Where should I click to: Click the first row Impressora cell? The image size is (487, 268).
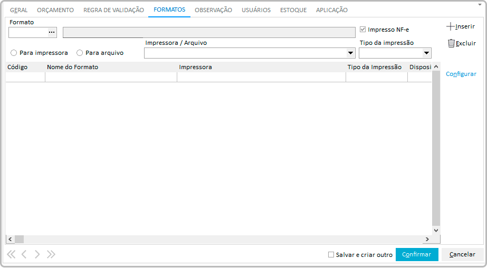pos(262,77)
